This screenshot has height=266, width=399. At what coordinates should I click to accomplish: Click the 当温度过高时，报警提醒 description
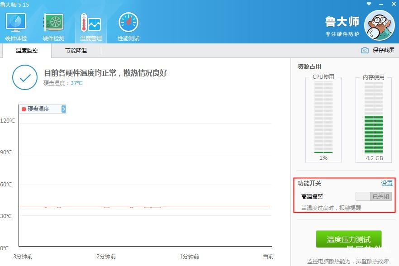tap(331, 208)
